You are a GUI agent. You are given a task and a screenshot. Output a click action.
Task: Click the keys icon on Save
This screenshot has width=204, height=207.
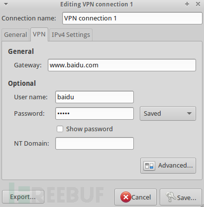[171, 197]
